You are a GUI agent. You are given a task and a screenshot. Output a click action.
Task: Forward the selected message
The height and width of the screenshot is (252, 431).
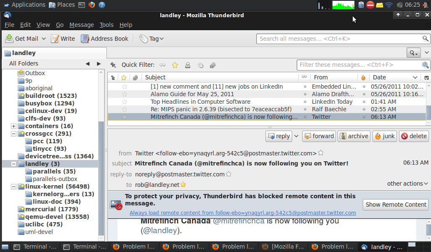point(319,136)
